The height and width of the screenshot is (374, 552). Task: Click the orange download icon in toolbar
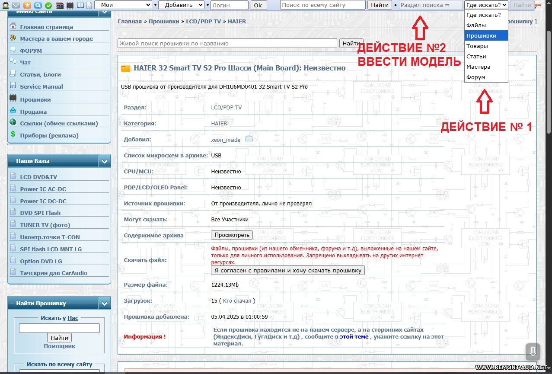27,5
